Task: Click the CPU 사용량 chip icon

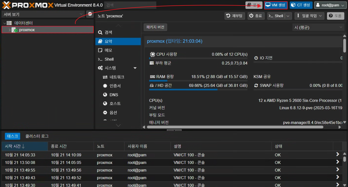Action: pyautogui.click(x=152, y=54)
